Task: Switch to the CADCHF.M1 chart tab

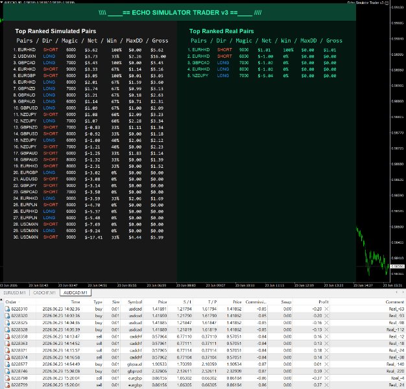Action: pyautogui.click(x=45, y=292)
